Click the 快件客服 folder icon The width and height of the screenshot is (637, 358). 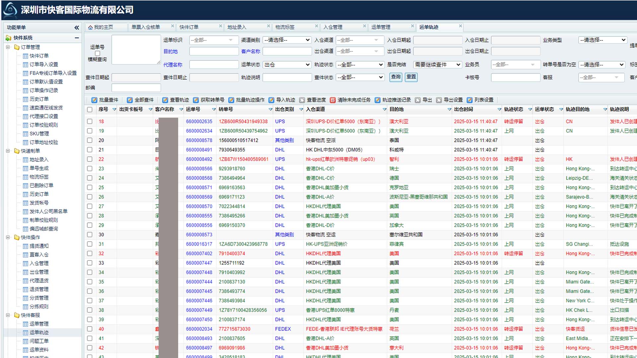[x=17, y=315]
